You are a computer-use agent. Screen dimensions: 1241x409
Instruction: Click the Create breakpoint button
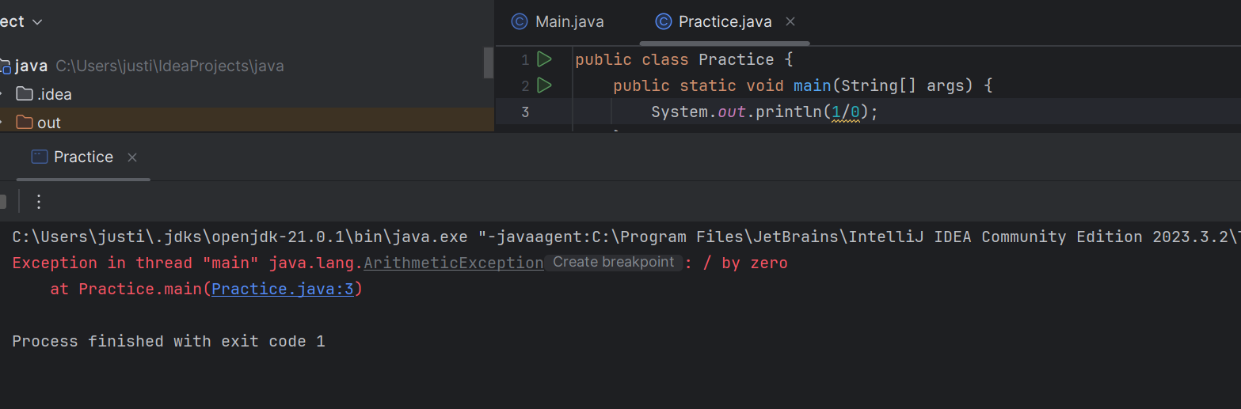tap(613, 262)
